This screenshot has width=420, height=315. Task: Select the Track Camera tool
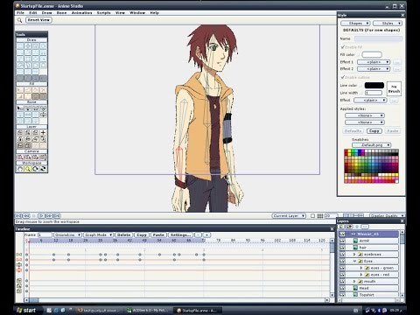point(20,157)
